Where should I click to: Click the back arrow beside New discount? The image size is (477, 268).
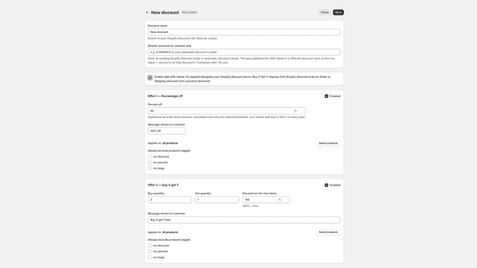[147, 13]
